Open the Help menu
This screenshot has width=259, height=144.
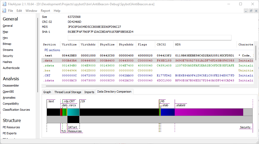pos(57,11)
